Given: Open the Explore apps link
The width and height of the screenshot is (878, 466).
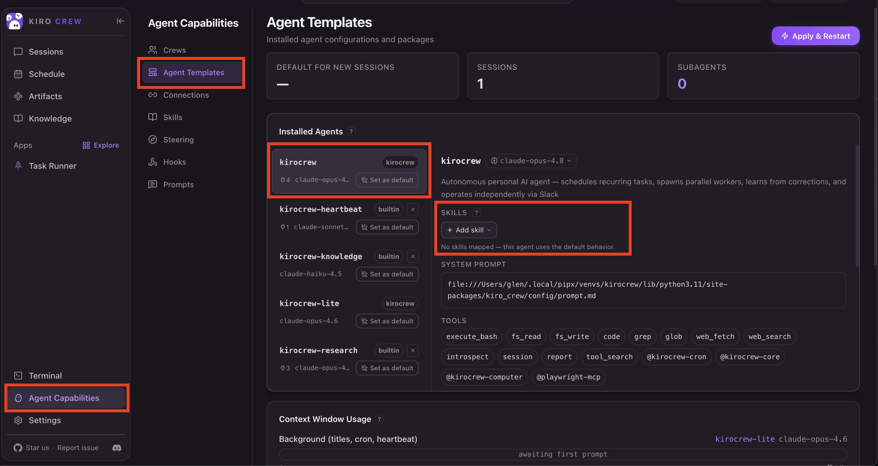Looking at the screenshot, I should pos(100,145).
